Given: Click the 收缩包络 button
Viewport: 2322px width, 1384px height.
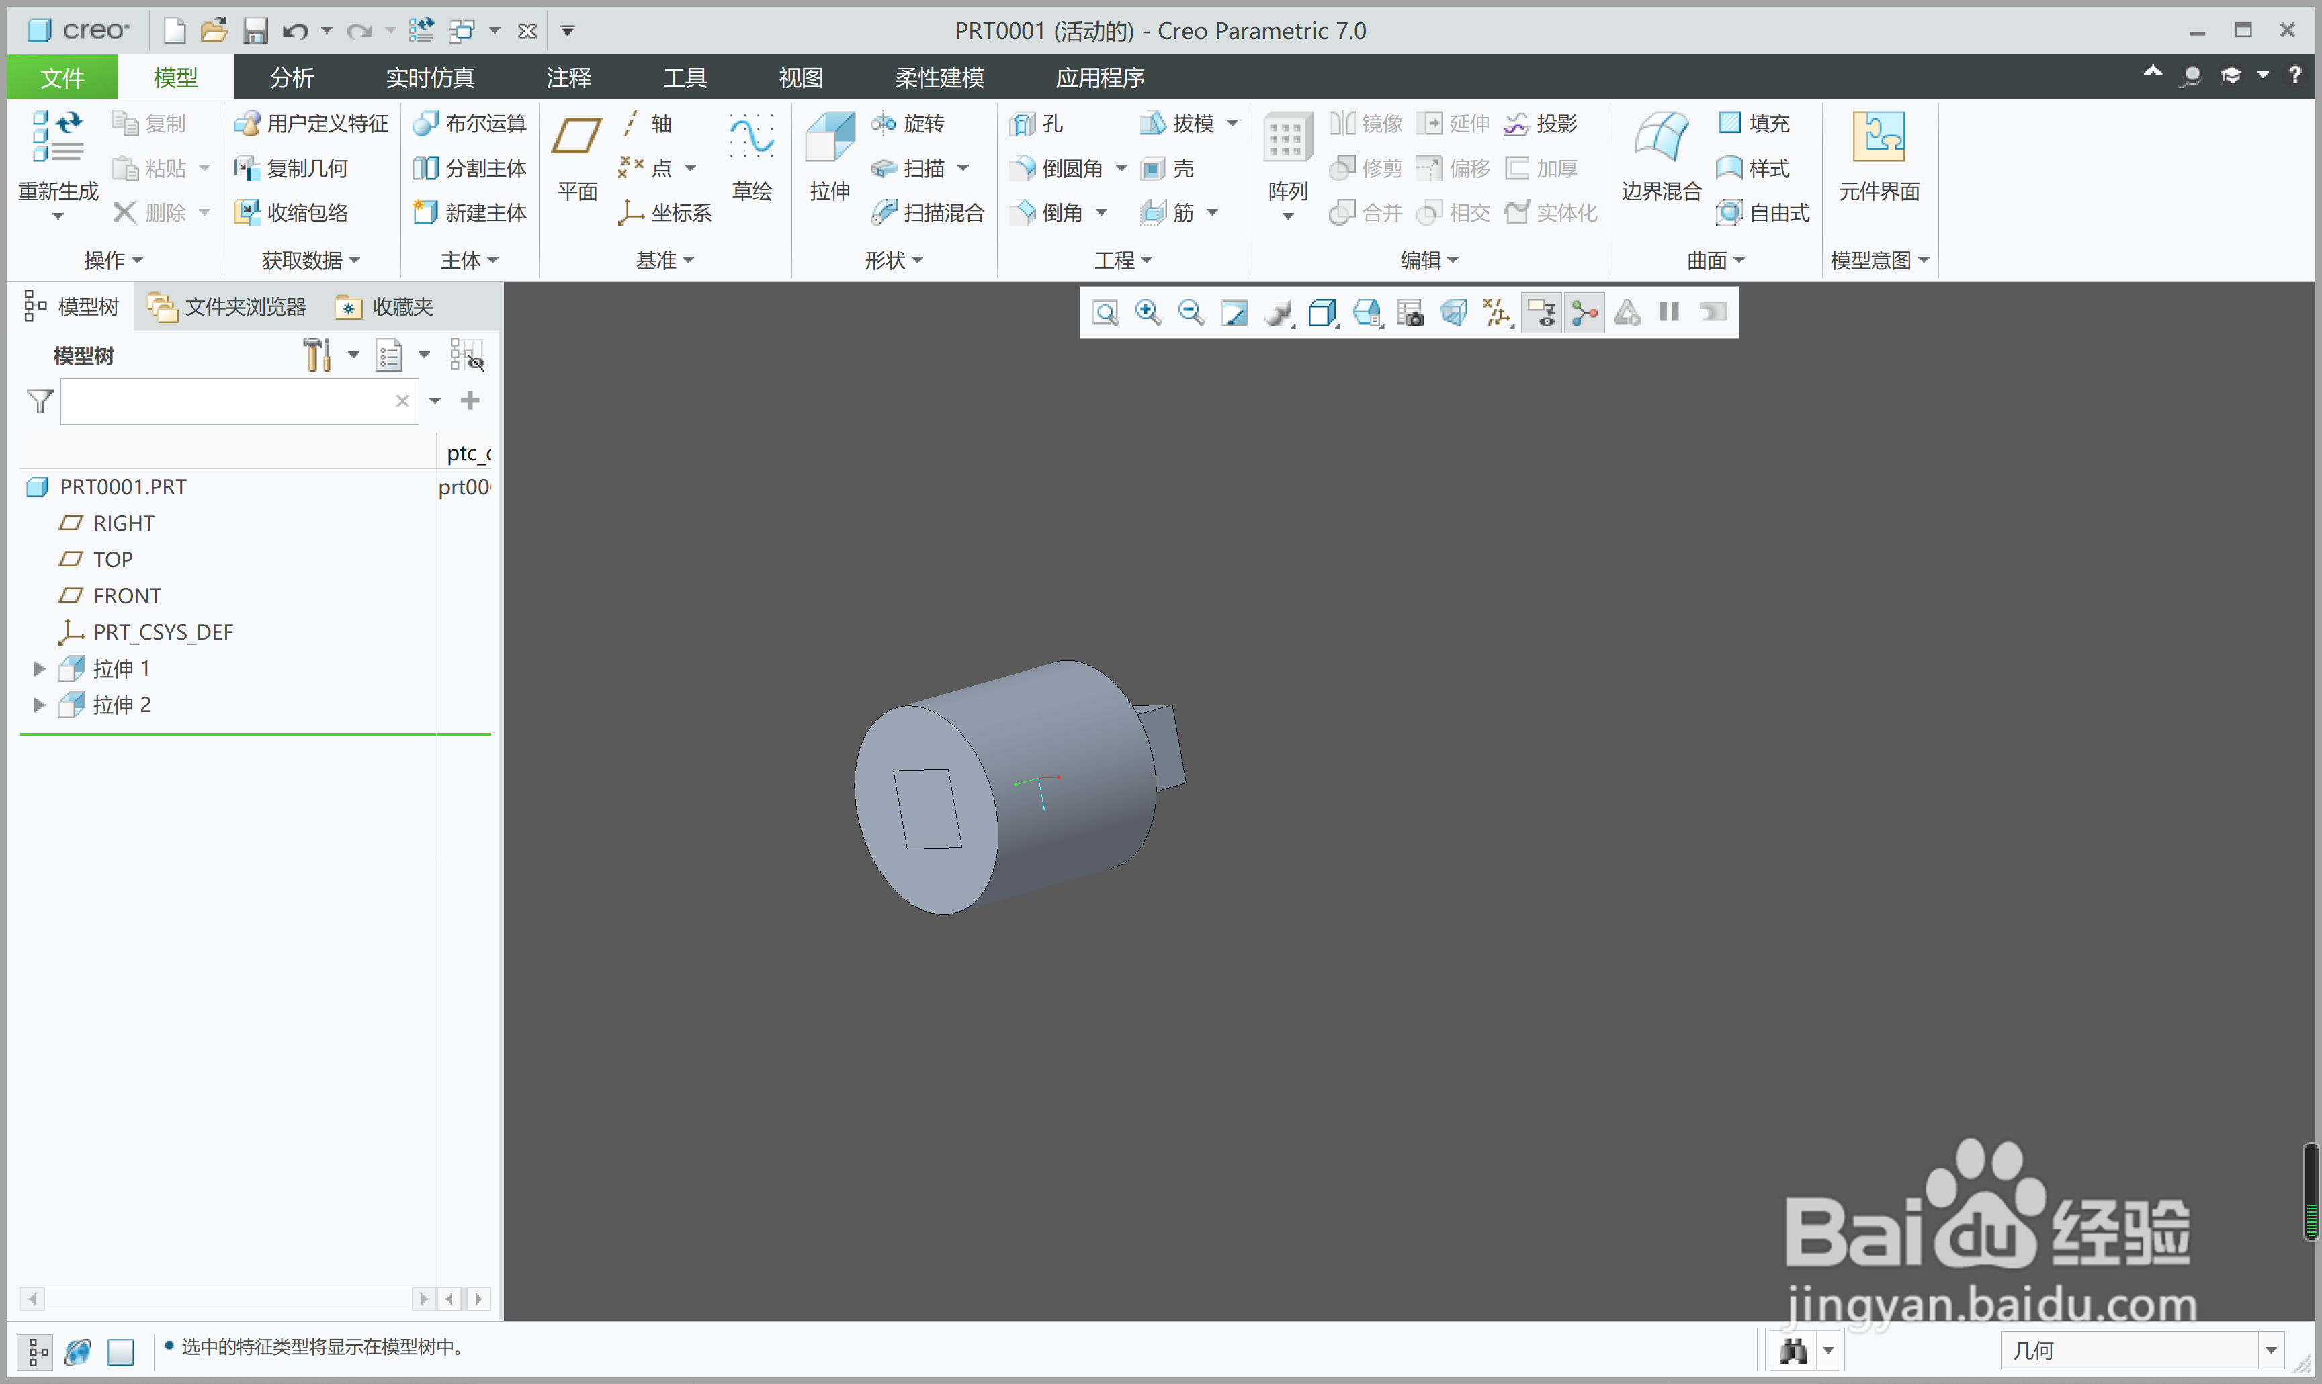Looking at the screenshot, I should 291,212.
